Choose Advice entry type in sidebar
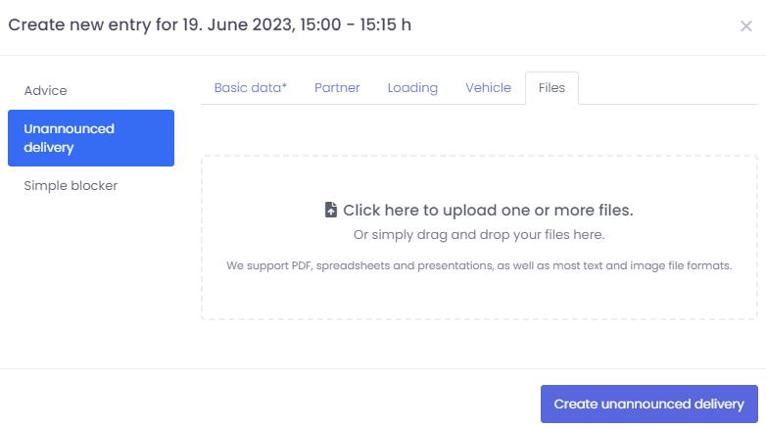Viewport: 766px width, 428px height. [46, 90]
